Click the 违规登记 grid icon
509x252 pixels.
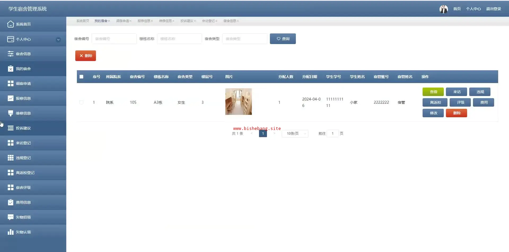coord(10,158)
